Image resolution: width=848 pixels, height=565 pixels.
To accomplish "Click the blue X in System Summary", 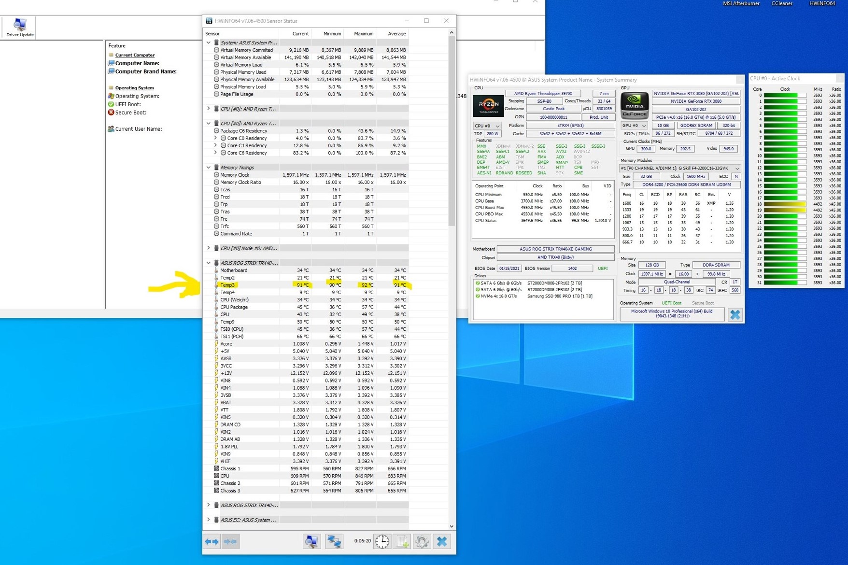I will (735, 315).
